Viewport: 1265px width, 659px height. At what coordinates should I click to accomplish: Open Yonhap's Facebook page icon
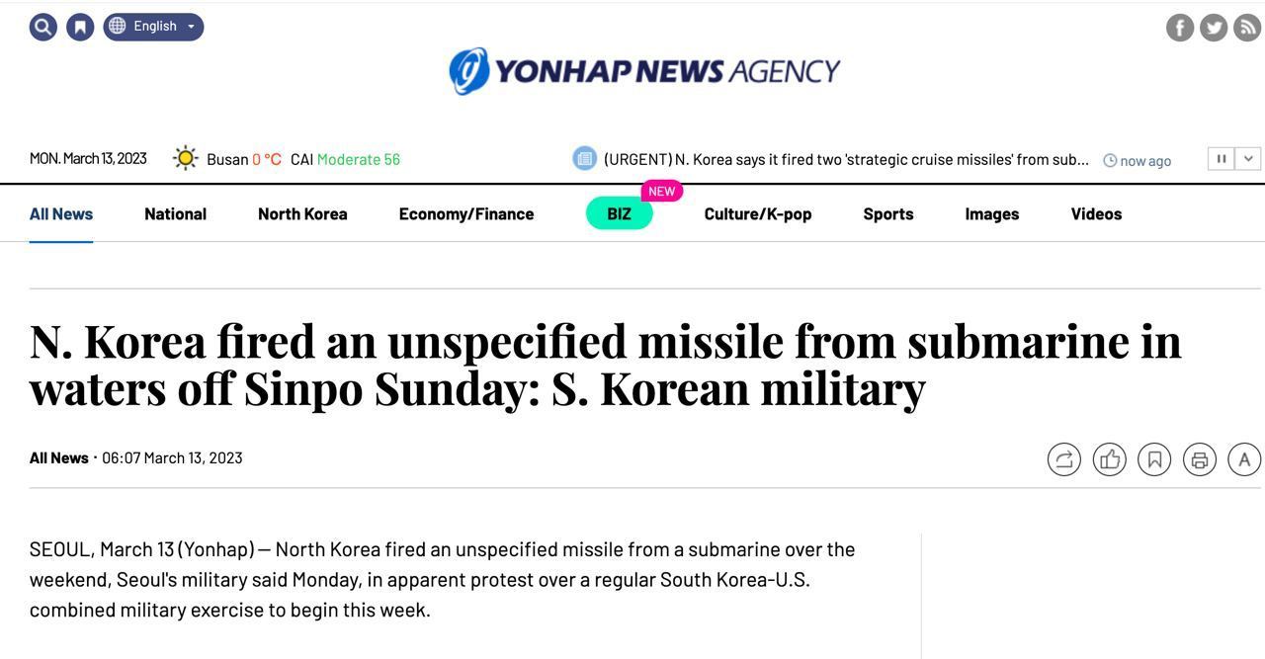(x=1180, y=28)
